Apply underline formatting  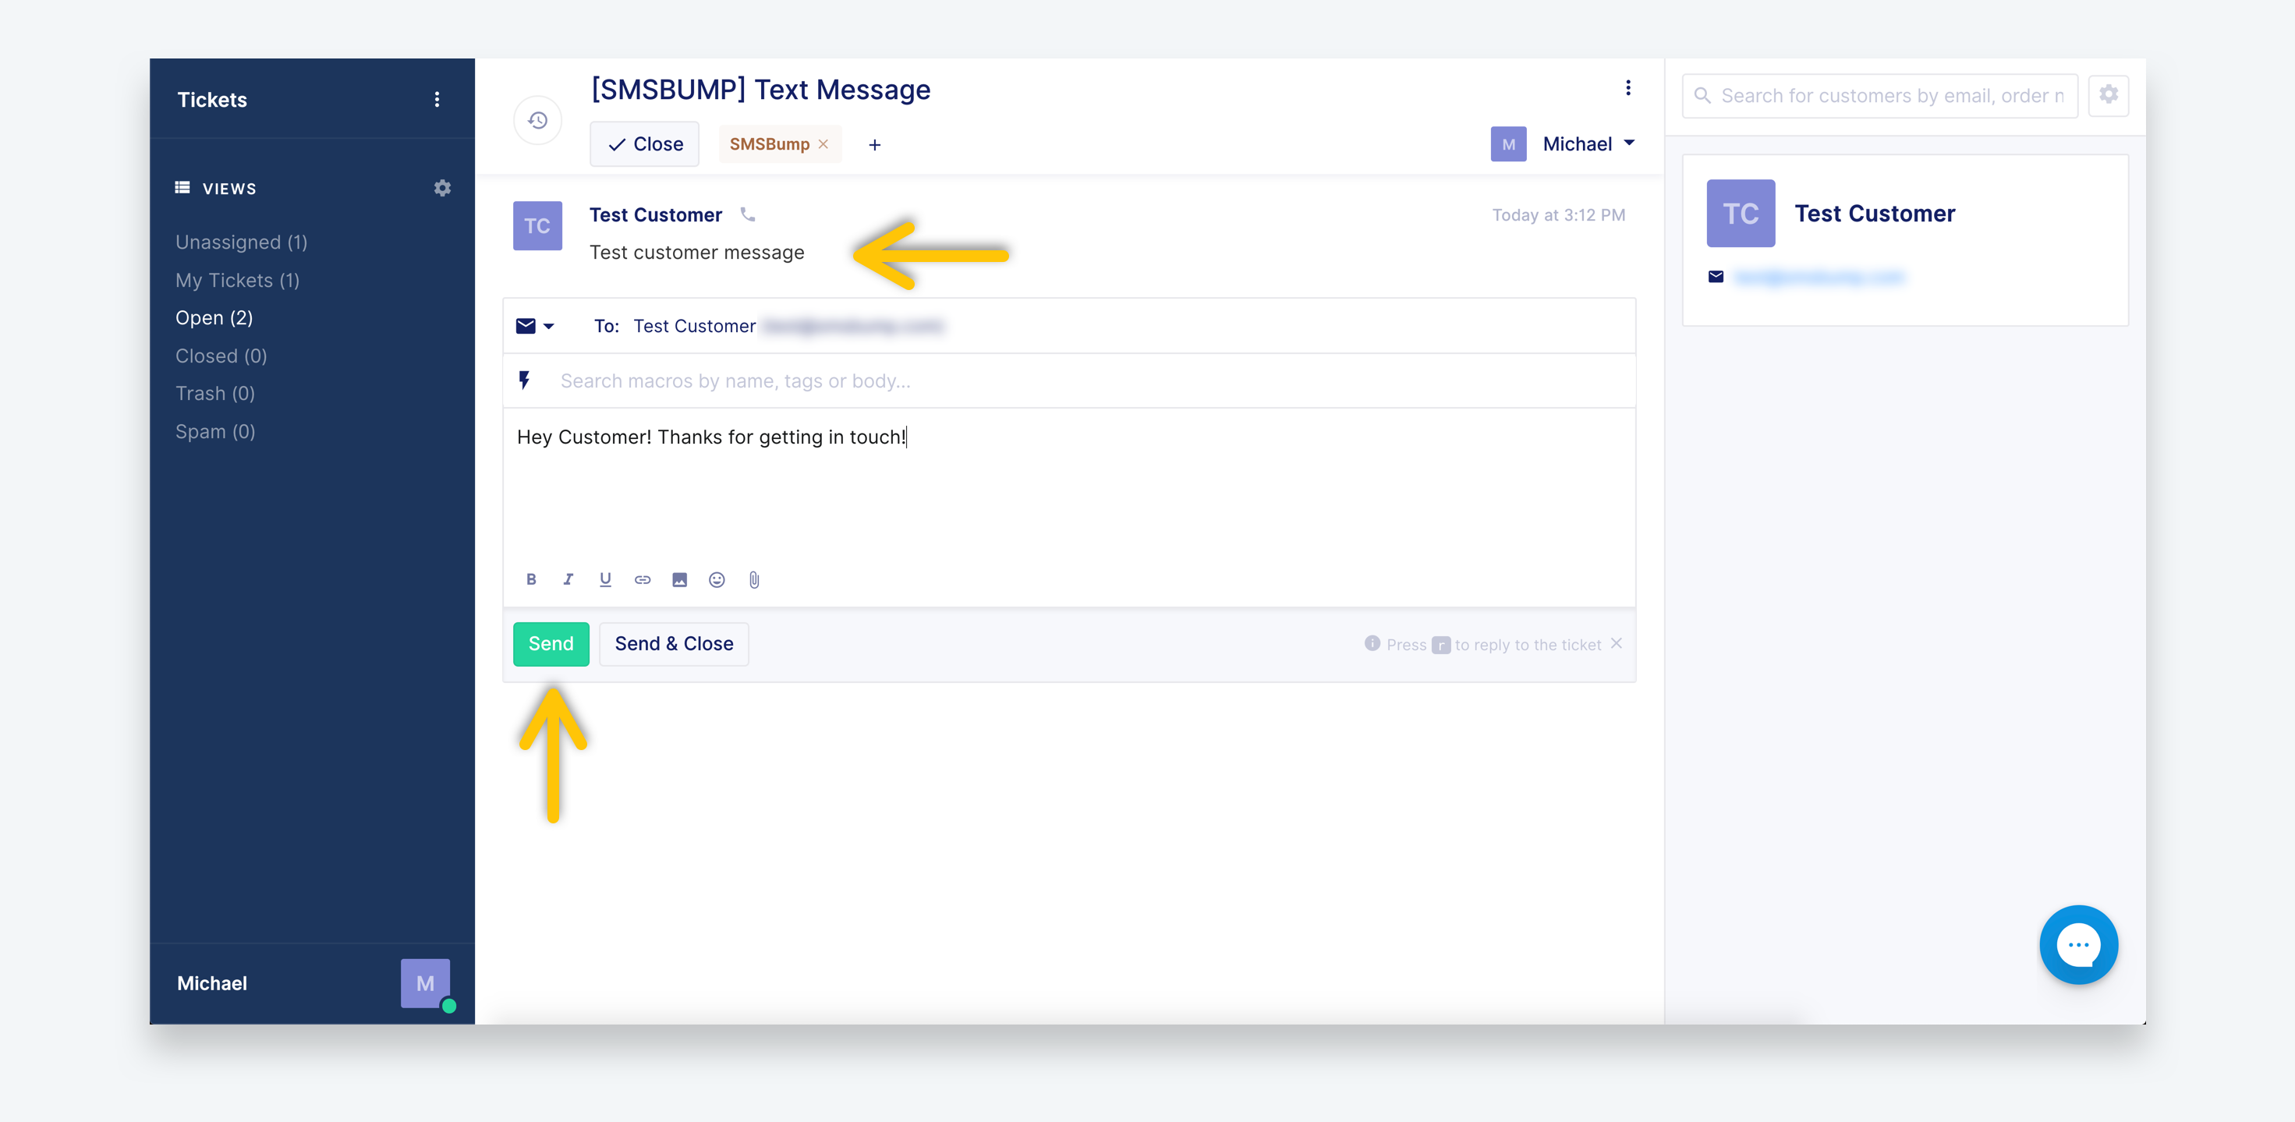605,579
